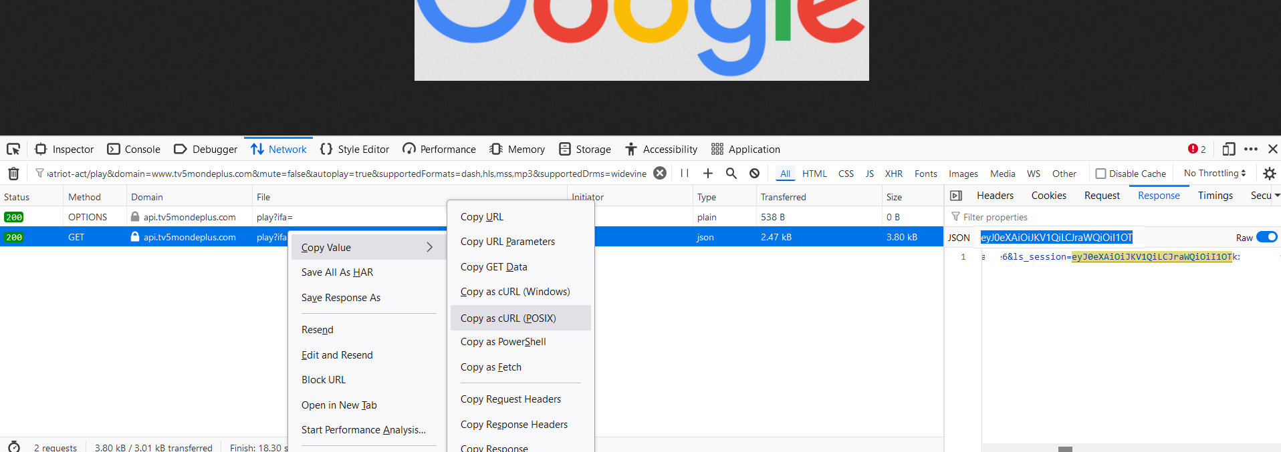This screenshot has width=1281, height=452.
Task: Open request blocking icon
Action: (755, 173)
